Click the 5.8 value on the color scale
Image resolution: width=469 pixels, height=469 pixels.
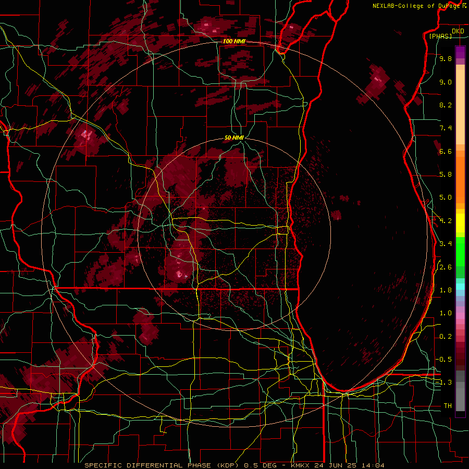446,175
